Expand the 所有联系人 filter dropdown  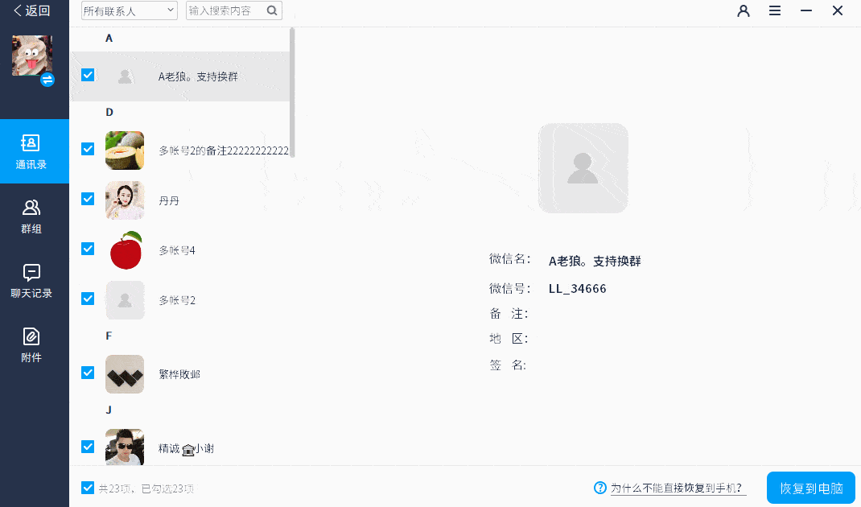(x=130, y=10)
